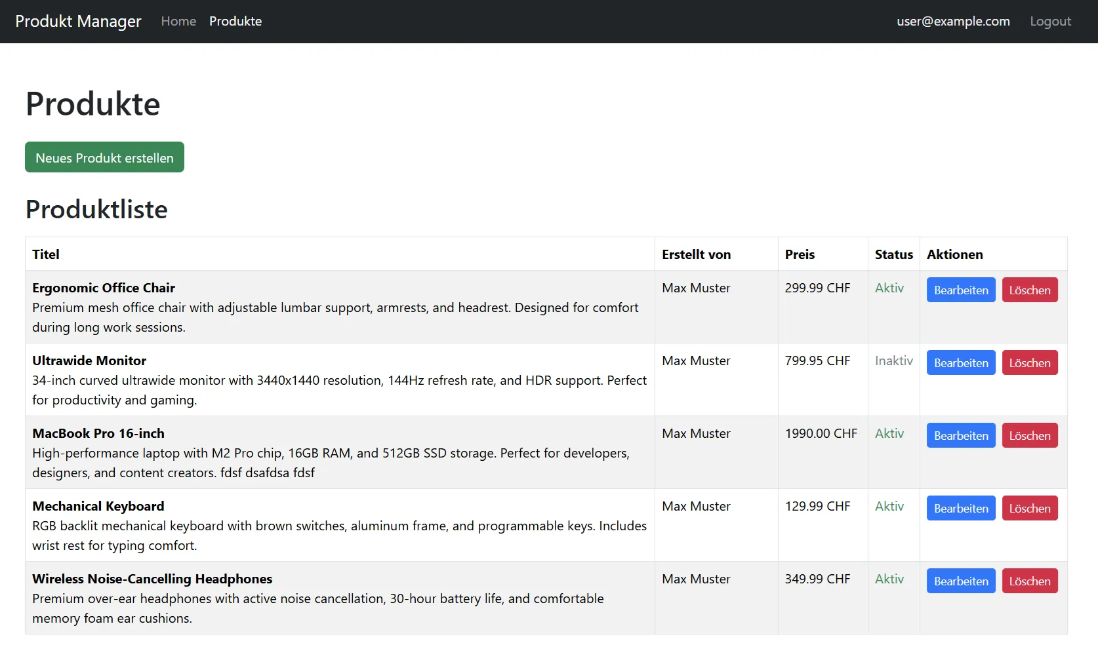Click the Produkt Manager brand link
This screenshot has height=664, width=1098.
tap(77, 21)
